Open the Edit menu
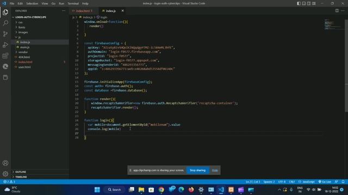348x195 pixels. (20, 4)
